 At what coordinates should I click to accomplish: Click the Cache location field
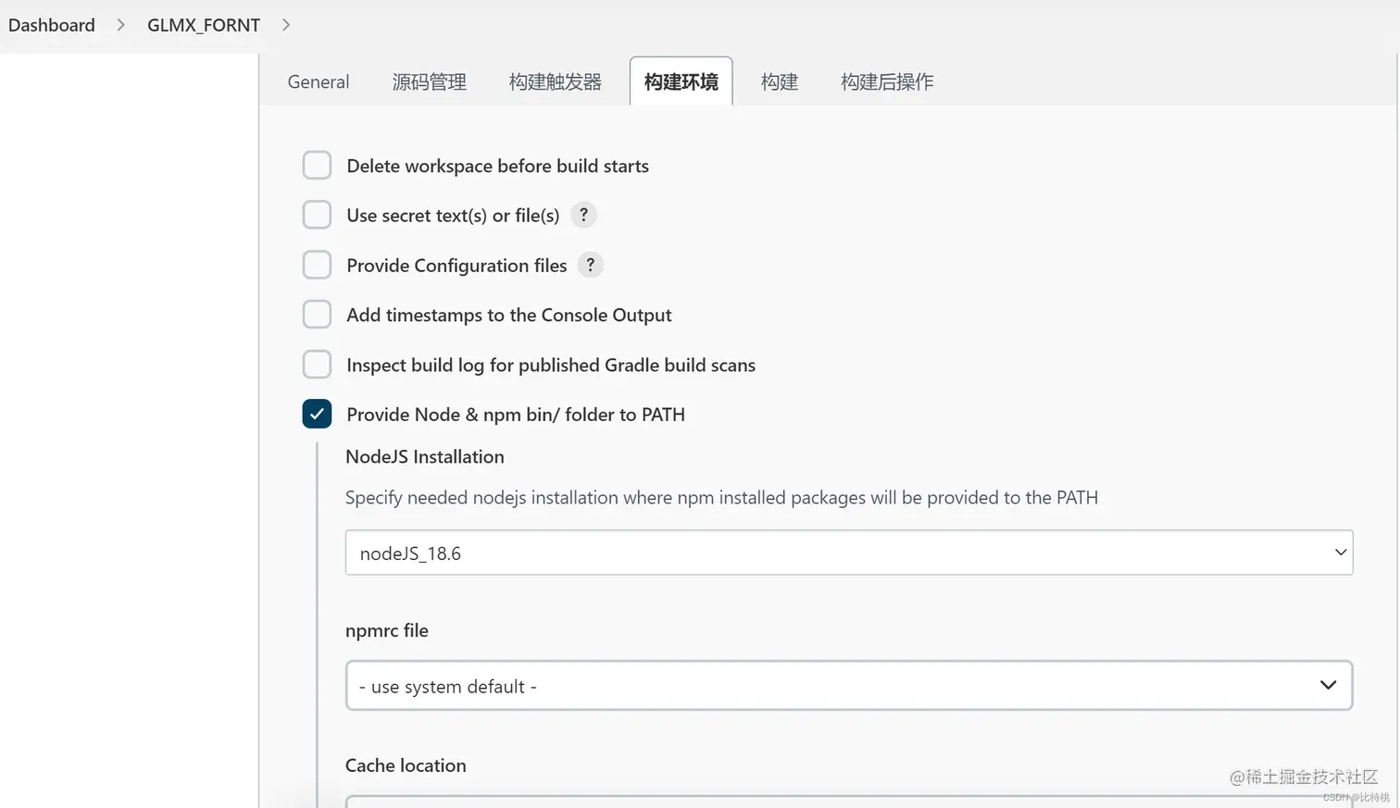[x=848, y=802]
